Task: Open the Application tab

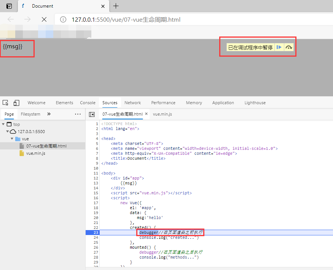Action: (223, 103)
